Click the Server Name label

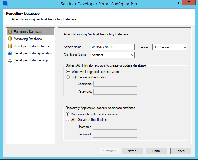73,47
